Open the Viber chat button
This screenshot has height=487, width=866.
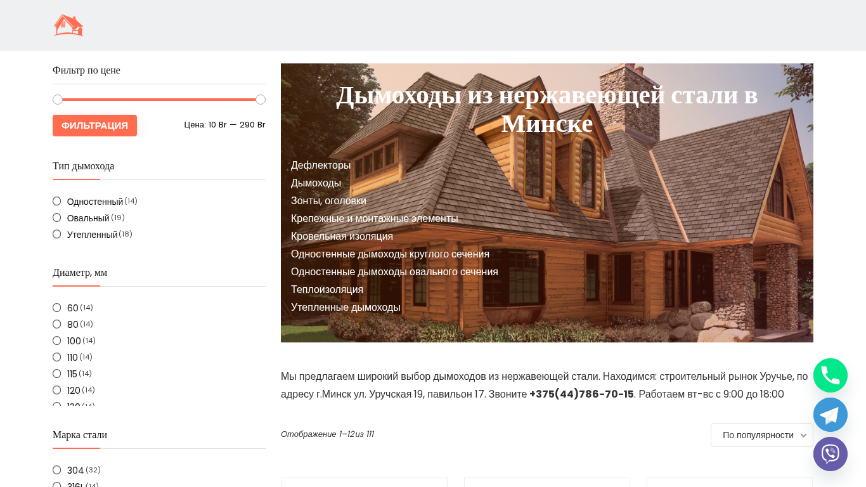tap(830, 454)
